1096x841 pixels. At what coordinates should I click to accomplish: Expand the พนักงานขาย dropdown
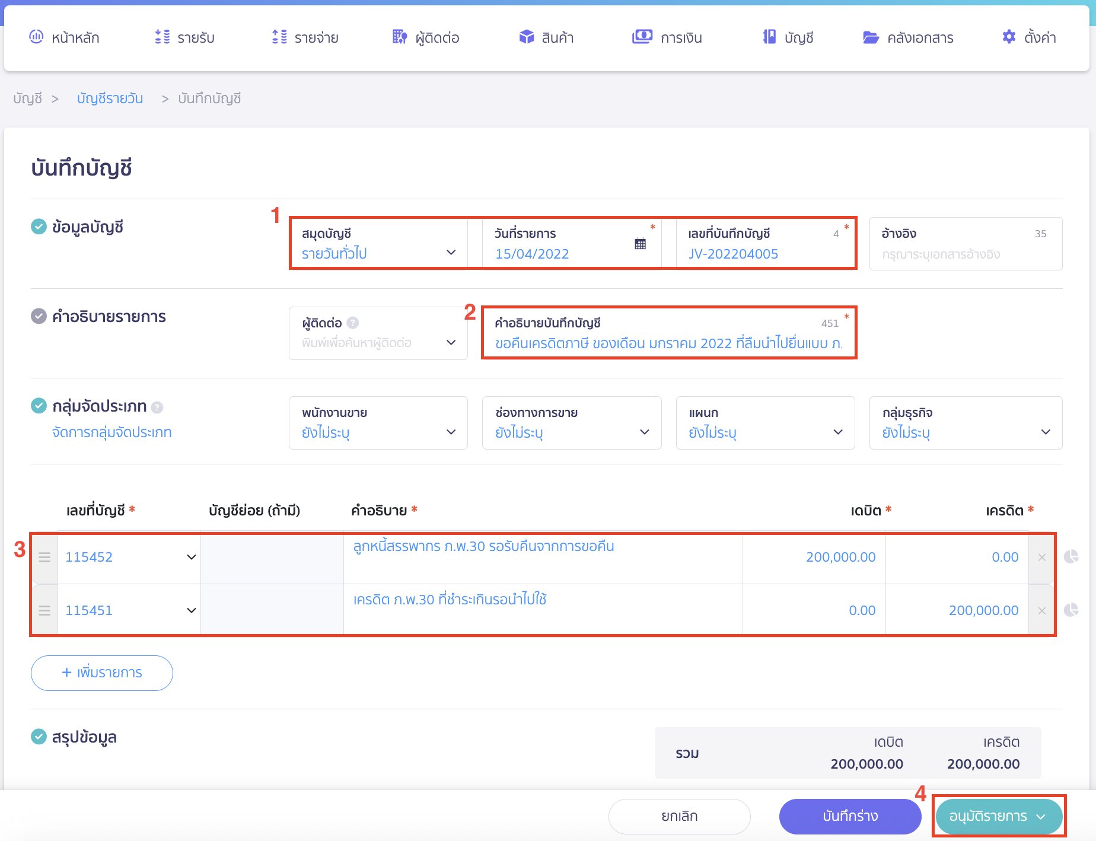tap(378, 423)
